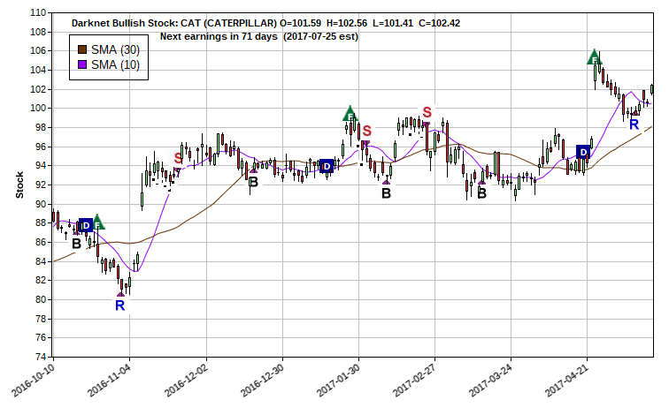Click the blue R marker under the November 2016 low
Image resolution: width=669 pixels, height=407 pixels.
119,305
